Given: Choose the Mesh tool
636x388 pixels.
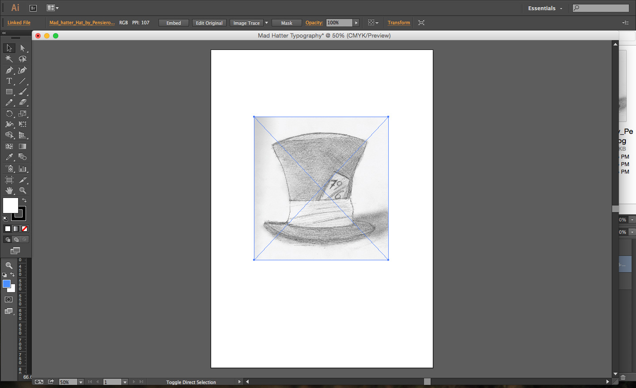Looking at the screenshot, I should pos(9,146).
